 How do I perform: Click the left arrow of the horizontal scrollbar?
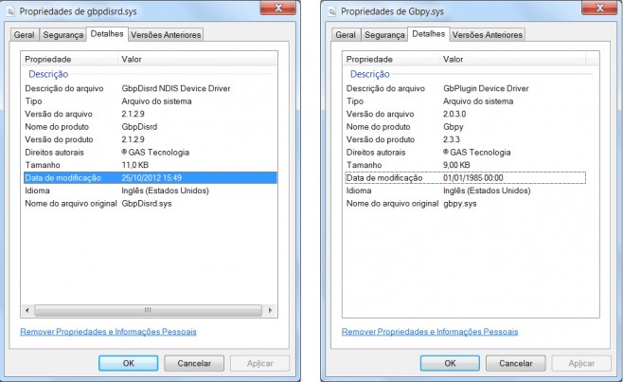29,310
